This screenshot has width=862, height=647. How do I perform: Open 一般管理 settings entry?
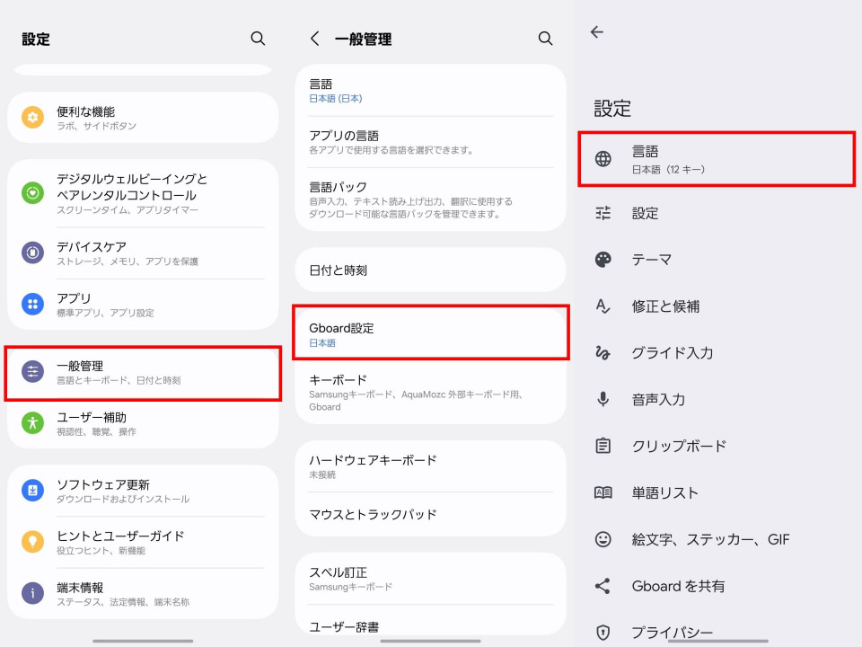pyautogui.click(x=143, y=373)
